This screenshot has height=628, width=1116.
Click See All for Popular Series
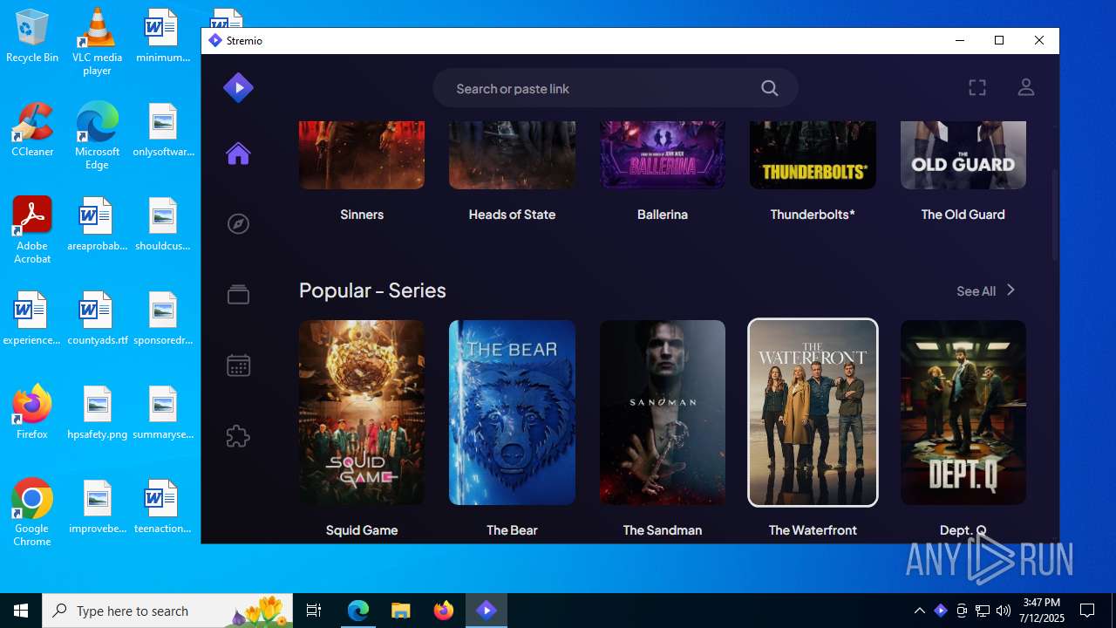[976, 291]
